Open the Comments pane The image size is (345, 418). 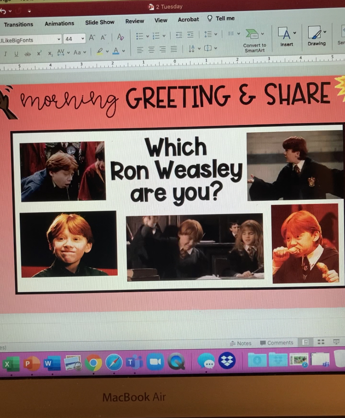(x=276, y=343)
